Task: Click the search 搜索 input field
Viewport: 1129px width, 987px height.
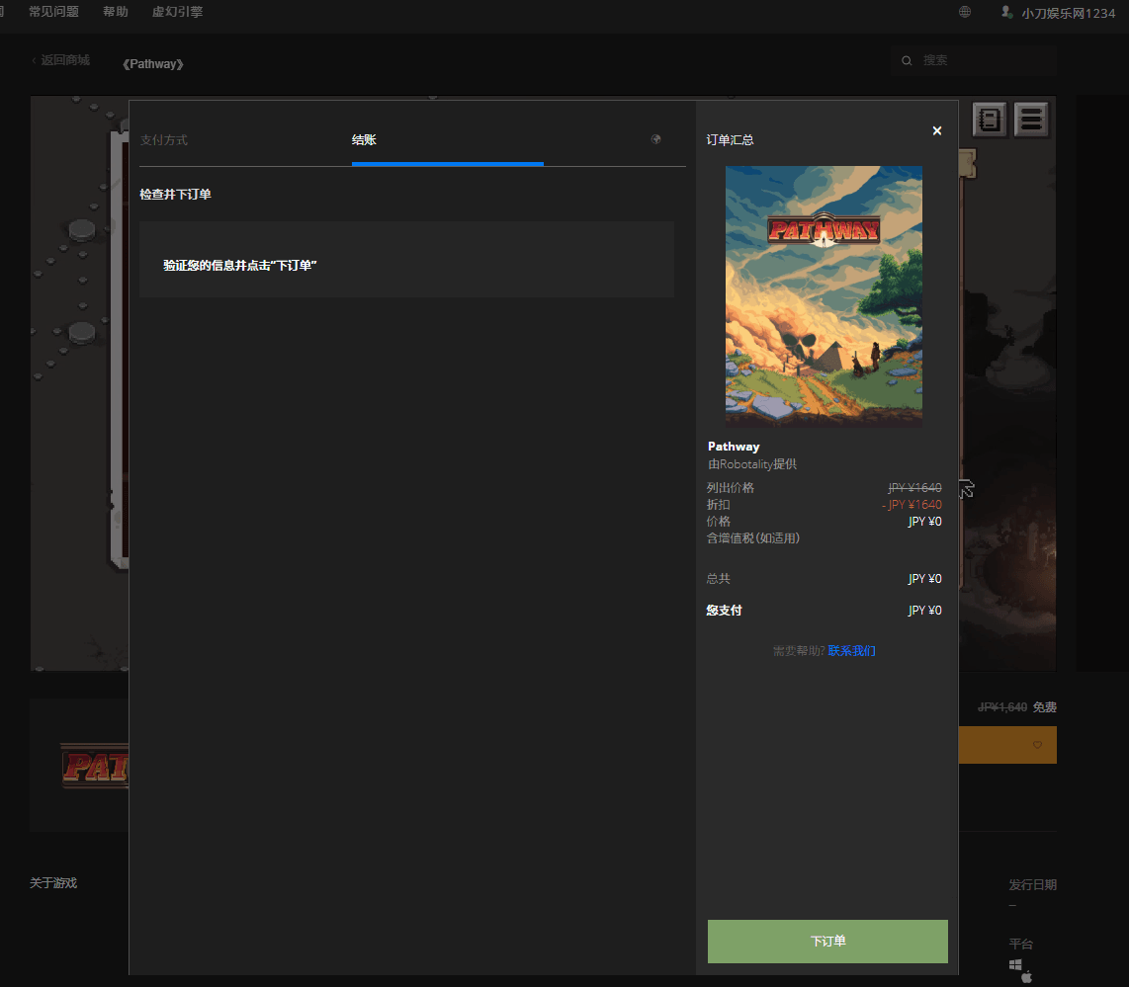Action: [974, 60]
